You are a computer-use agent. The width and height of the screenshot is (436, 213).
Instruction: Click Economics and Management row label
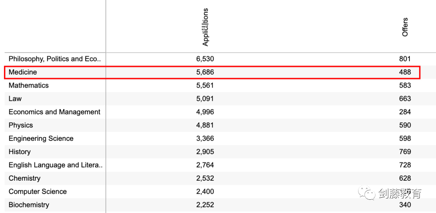pyautogui.click(x=54, y=112)
